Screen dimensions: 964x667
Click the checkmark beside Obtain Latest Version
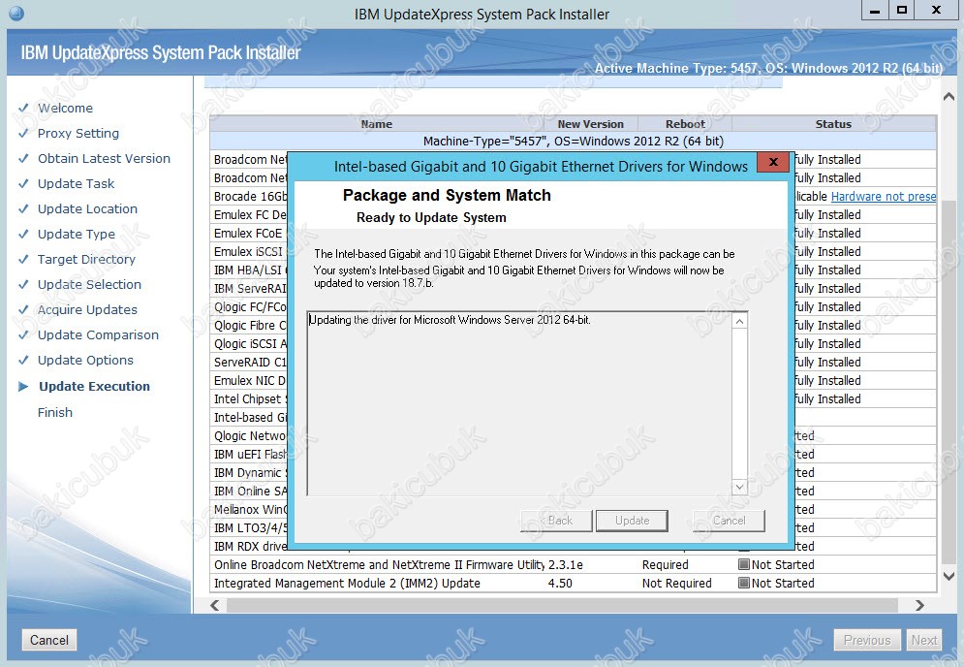[x=23, y=159]
